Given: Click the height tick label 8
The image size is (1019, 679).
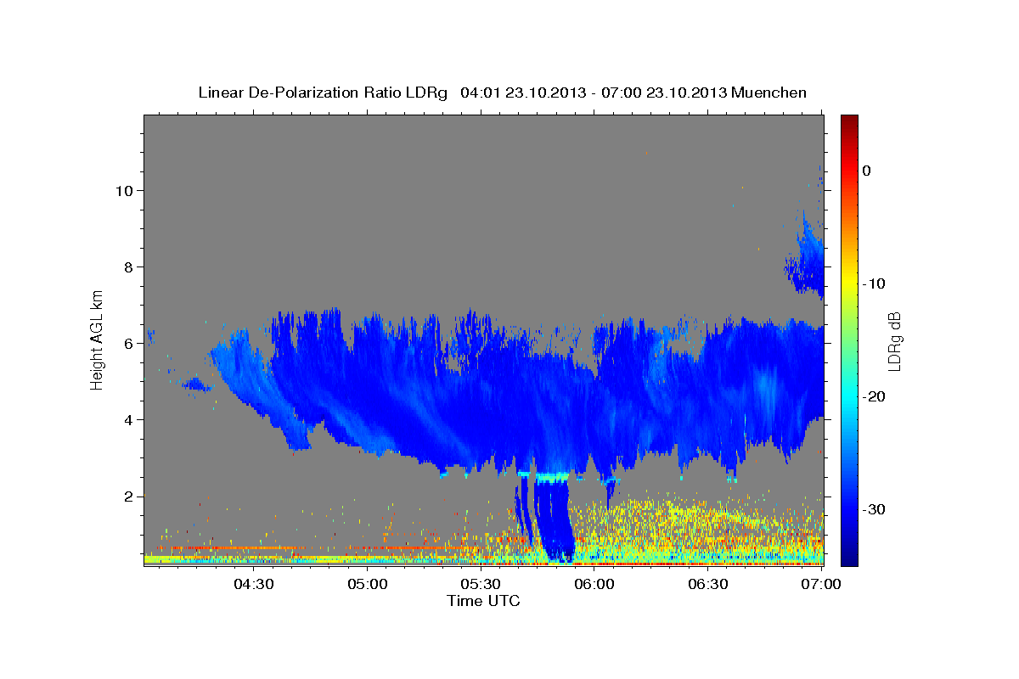Looking at the screenshot, I should coord(130,267).
